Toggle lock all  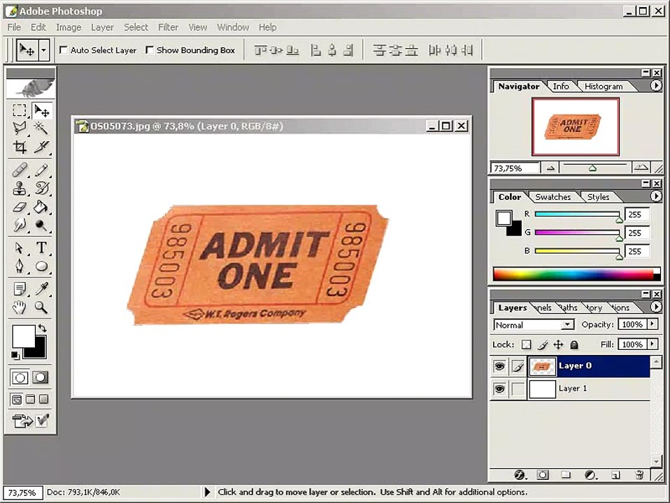(574, 344)
